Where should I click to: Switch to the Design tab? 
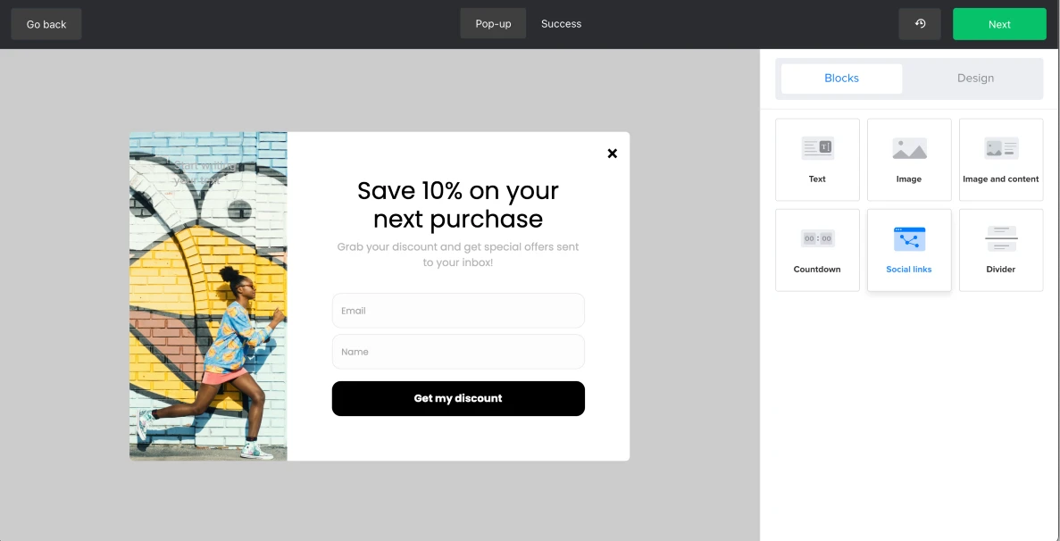[975, 79]
